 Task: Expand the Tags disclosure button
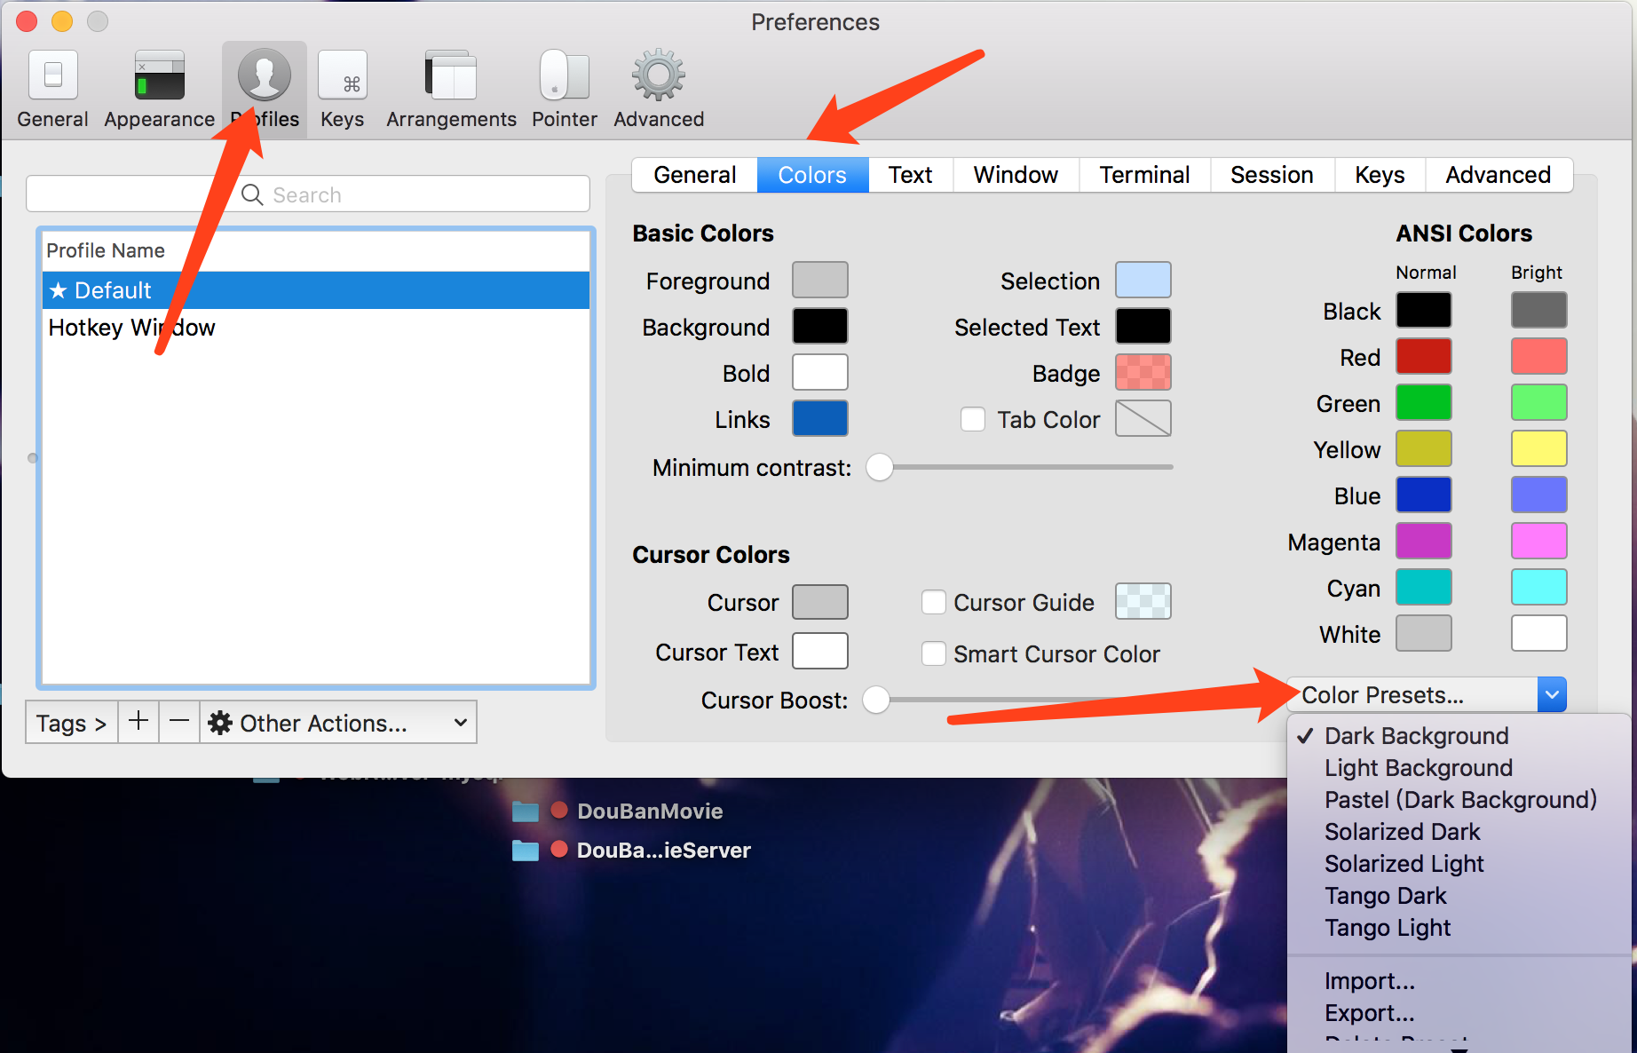click(x=71, y=723)
